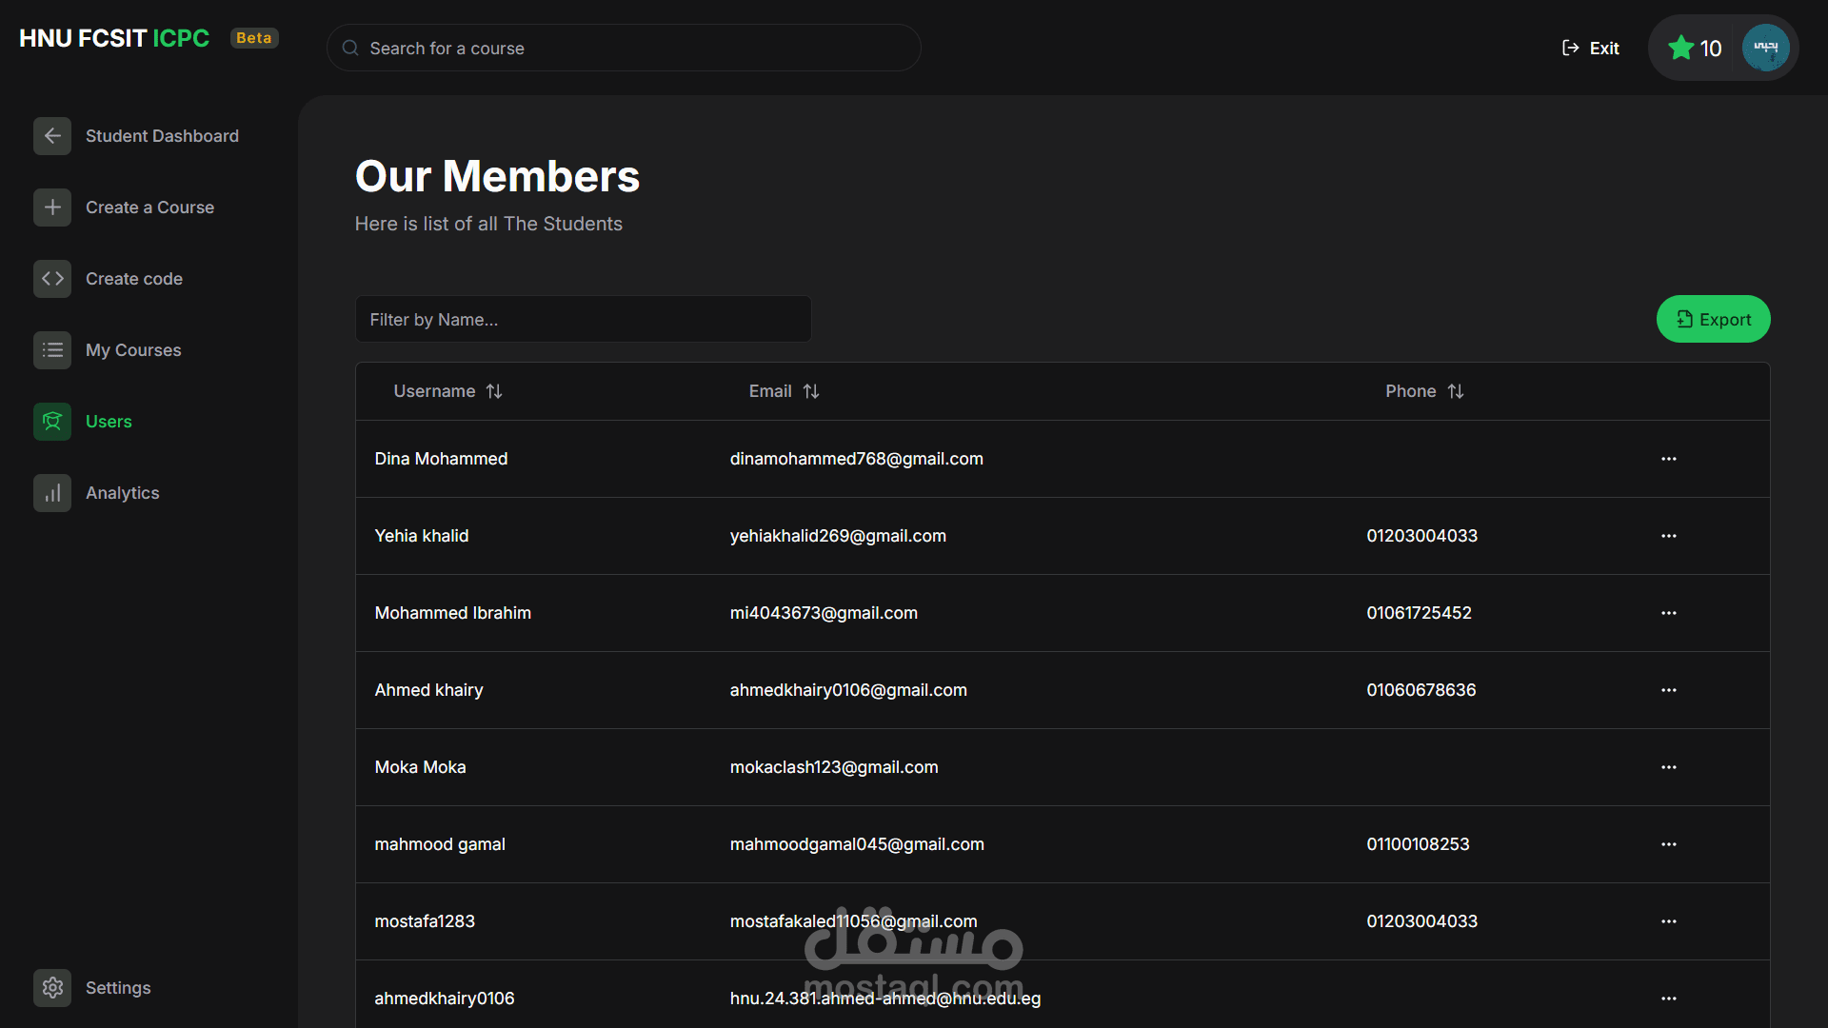Click the plus icon for Create a Course
Image resolution: width=1828 pixels, height=1028 pixels.
52,208
